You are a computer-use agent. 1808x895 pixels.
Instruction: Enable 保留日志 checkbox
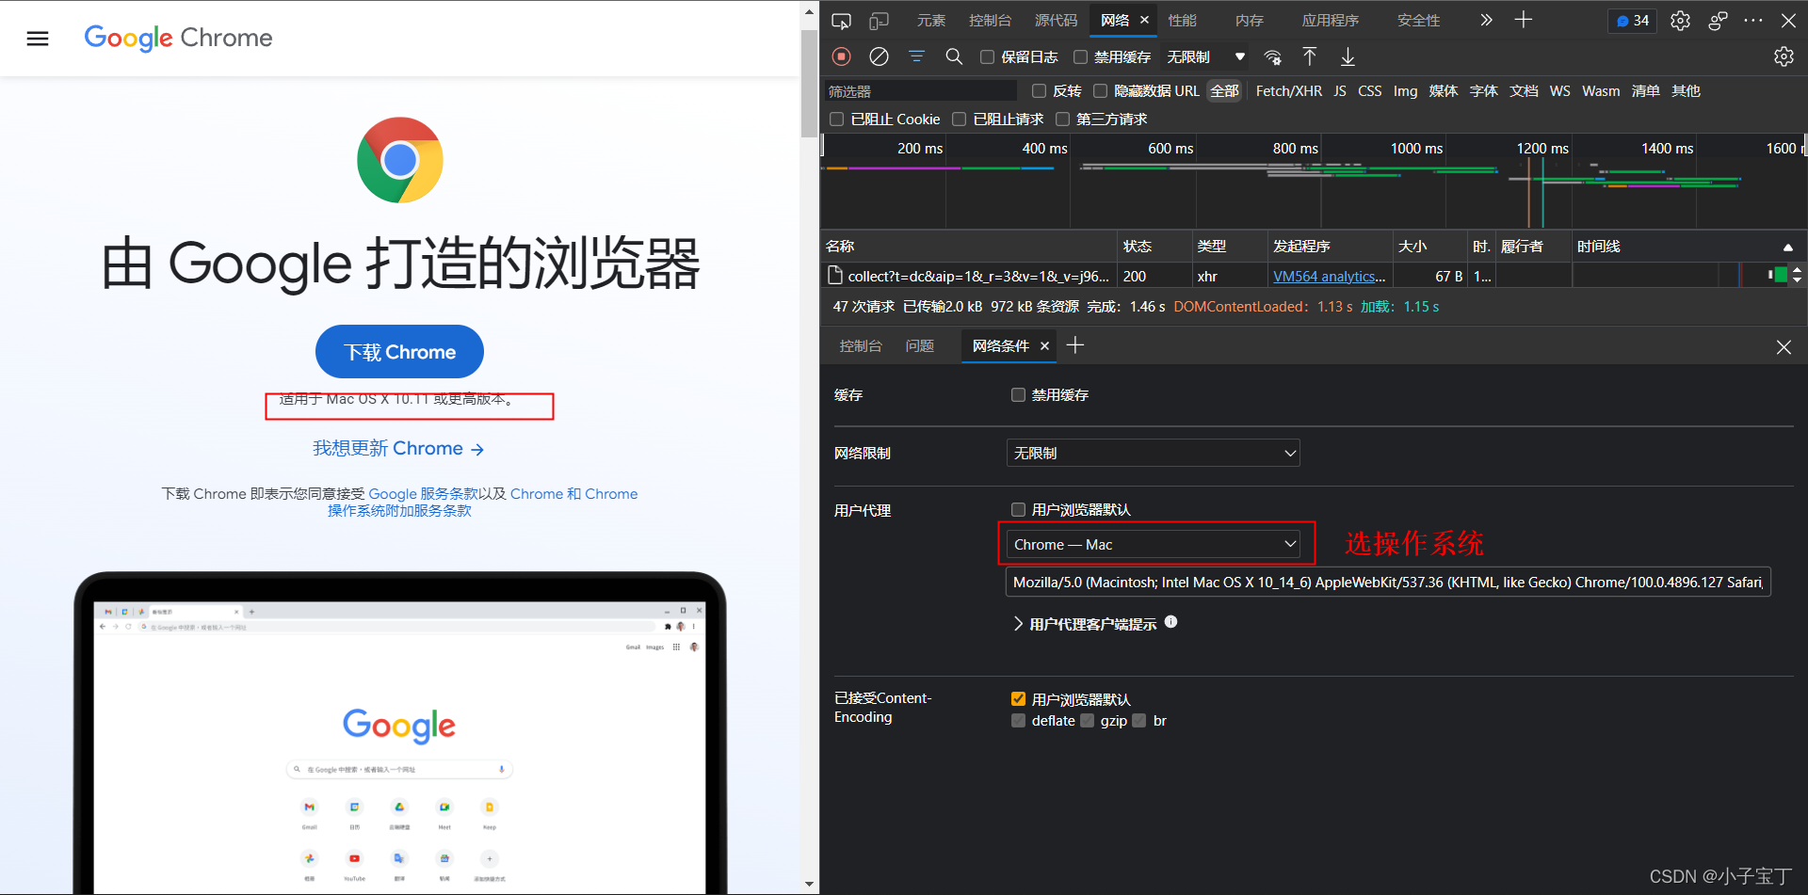(987, 57)
